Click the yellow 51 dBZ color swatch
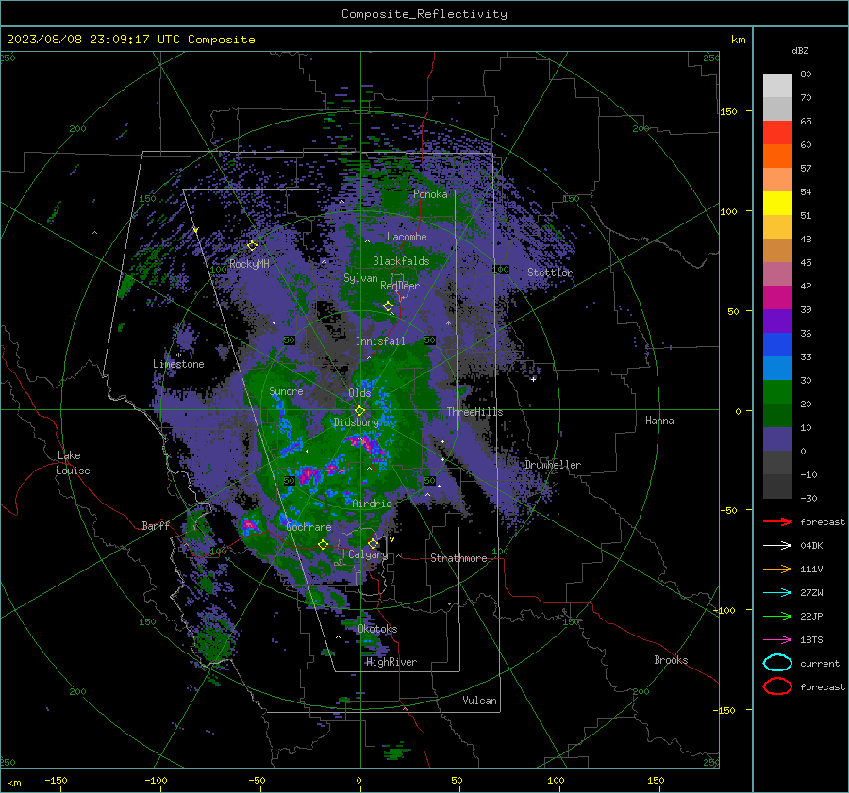 click(777, 203)
